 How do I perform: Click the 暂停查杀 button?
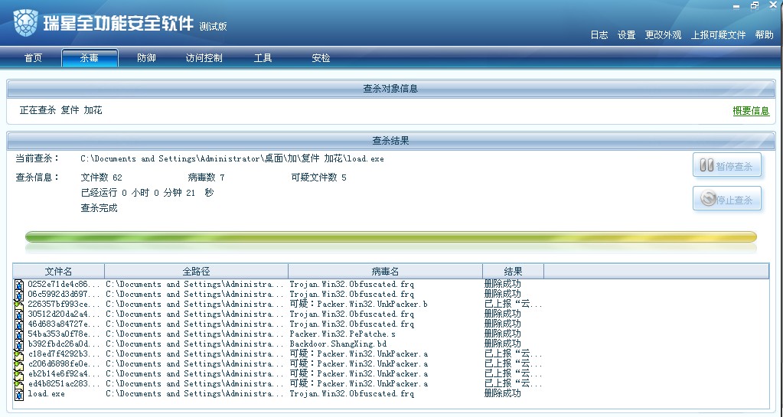click(727, 165)
